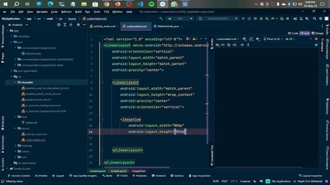This screenshot has width=330, height=185.
Task: Click the ImageView breadcrumb below the editor
Action: tap(139, 171)
